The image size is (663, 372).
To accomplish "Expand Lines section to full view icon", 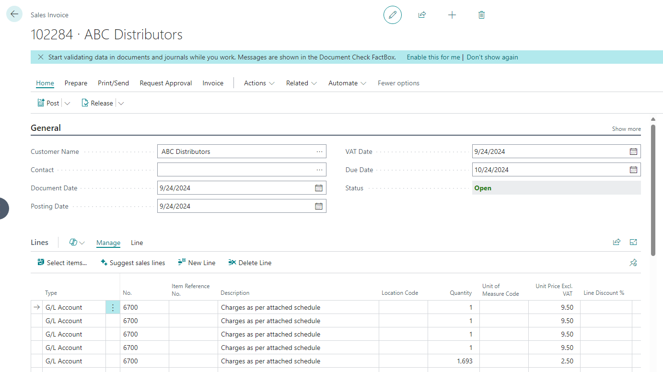I will click(633, 242).
